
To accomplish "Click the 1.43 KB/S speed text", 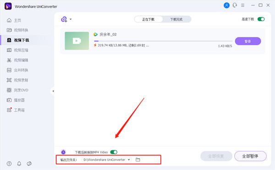I will (x=225, y=46).
